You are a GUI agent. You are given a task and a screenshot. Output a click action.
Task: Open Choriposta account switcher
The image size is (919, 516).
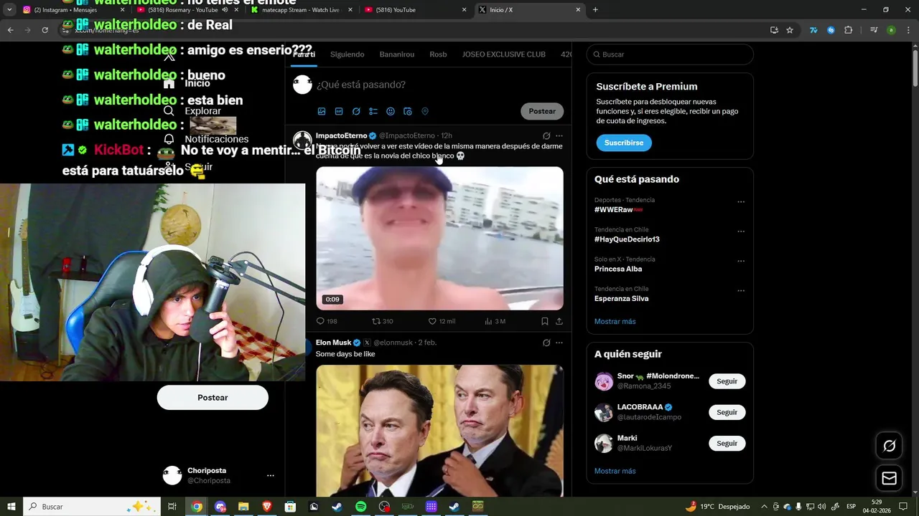[x=219, y=475]
